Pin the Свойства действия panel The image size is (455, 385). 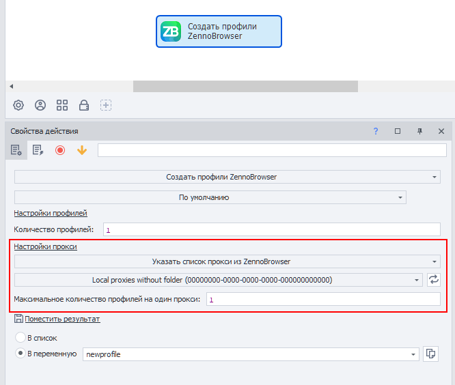(x=419, y=131)
